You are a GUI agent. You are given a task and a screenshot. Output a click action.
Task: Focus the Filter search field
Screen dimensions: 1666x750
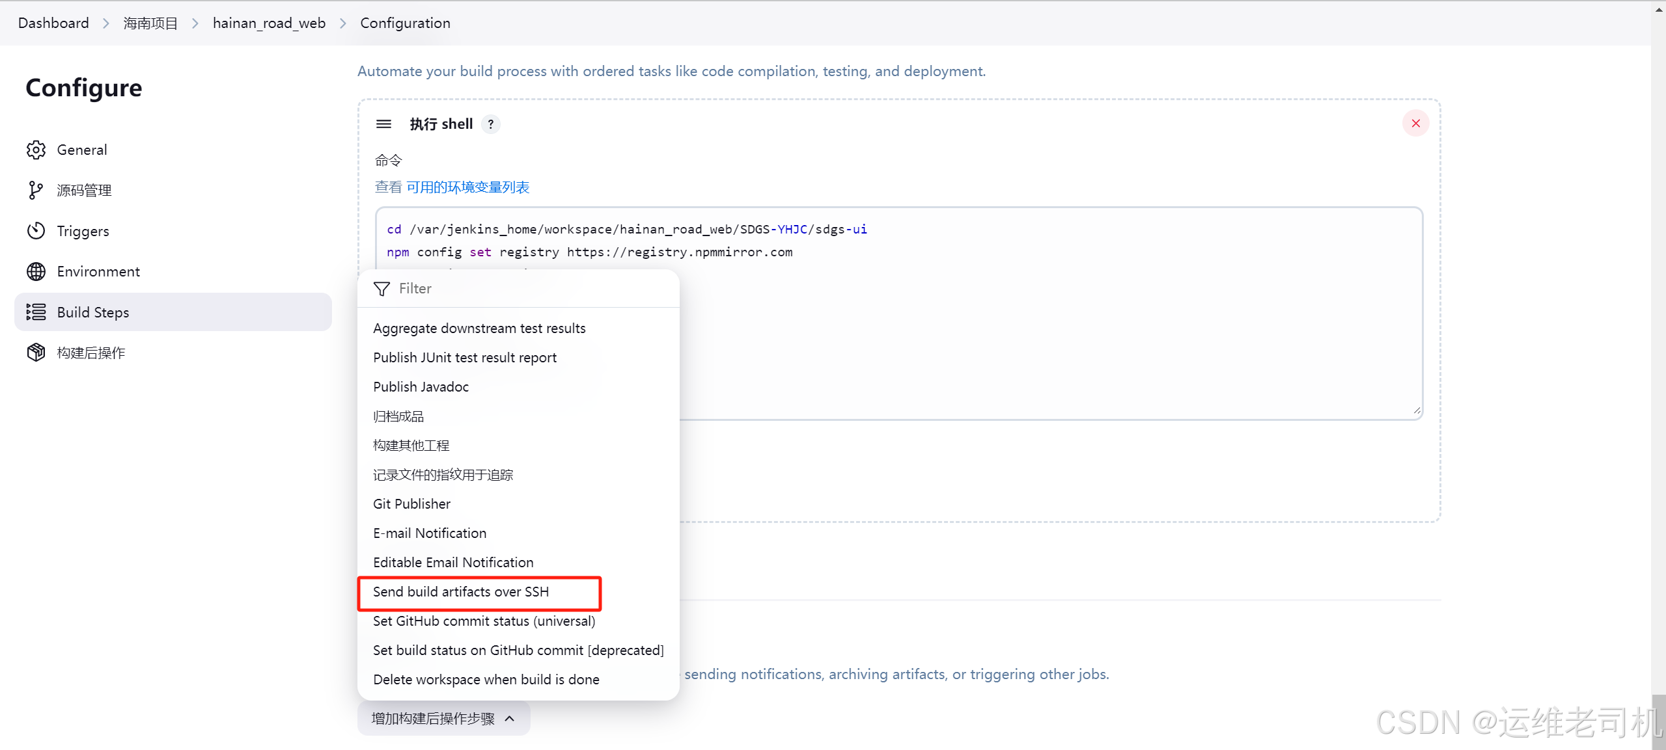coord(518,289)
